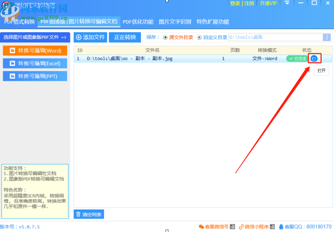334x232 pixels.
Task: Click the 登录 link
Action: 235,3
